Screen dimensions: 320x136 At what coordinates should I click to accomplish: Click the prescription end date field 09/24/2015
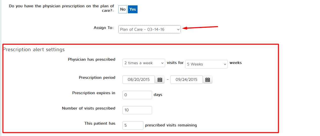pyautogui.click(x=186, y=80)
